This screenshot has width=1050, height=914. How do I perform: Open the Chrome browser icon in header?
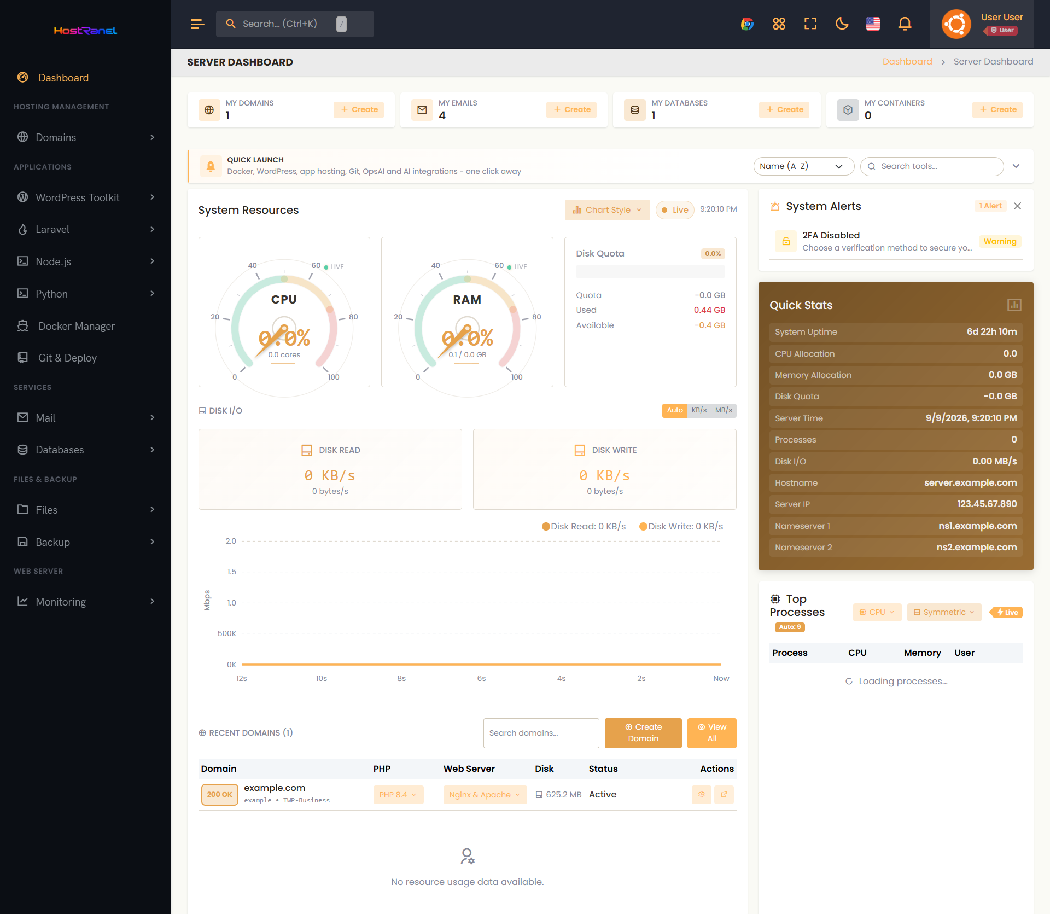747,24
